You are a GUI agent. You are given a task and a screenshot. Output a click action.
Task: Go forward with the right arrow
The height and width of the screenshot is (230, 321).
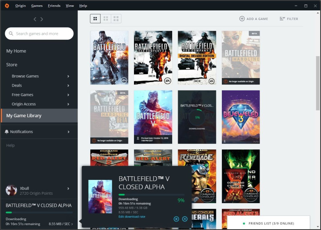(42, 19)
